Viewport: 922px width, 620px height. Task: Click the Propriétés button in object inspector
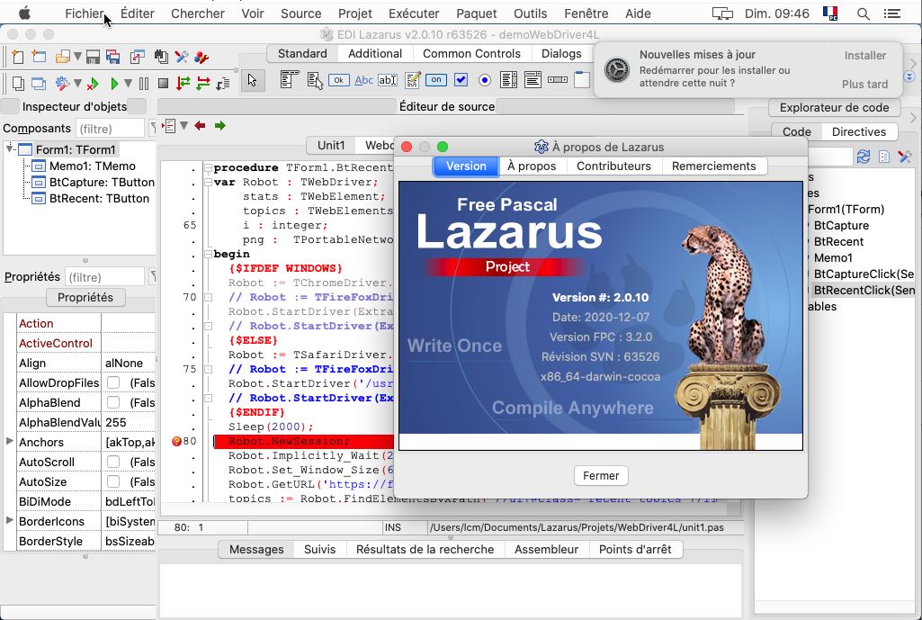point(85,298)
